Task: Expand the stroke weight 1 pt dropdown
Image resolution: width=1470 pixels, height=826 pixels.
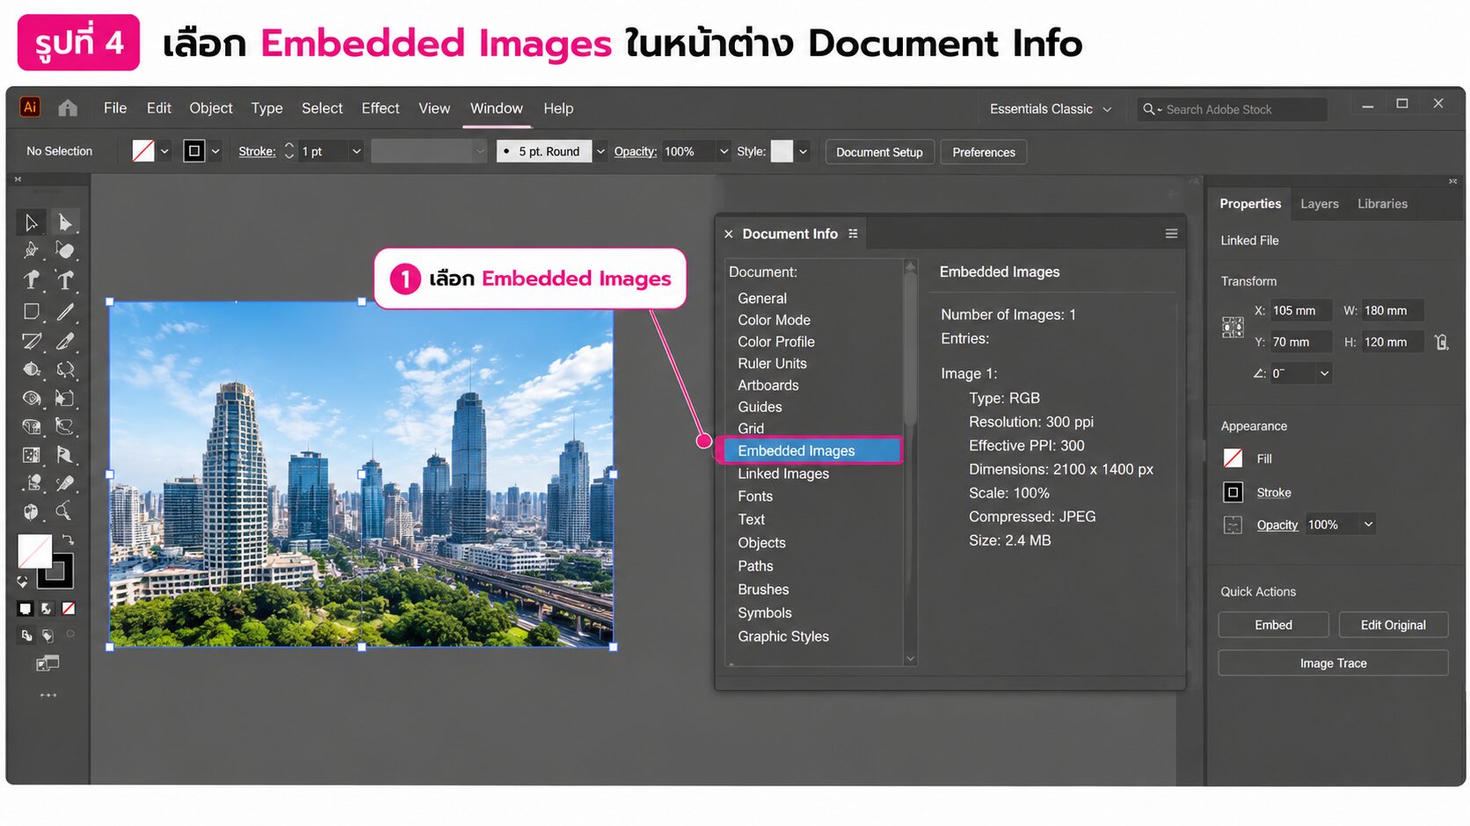Action: pos(356,151)
